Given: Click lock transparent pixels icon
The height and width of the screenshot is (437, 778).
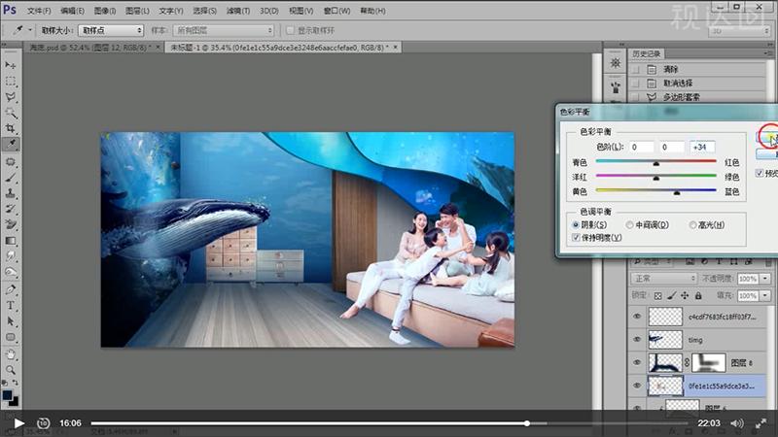Looking at the screenshot, I should (x=658, y=296).
